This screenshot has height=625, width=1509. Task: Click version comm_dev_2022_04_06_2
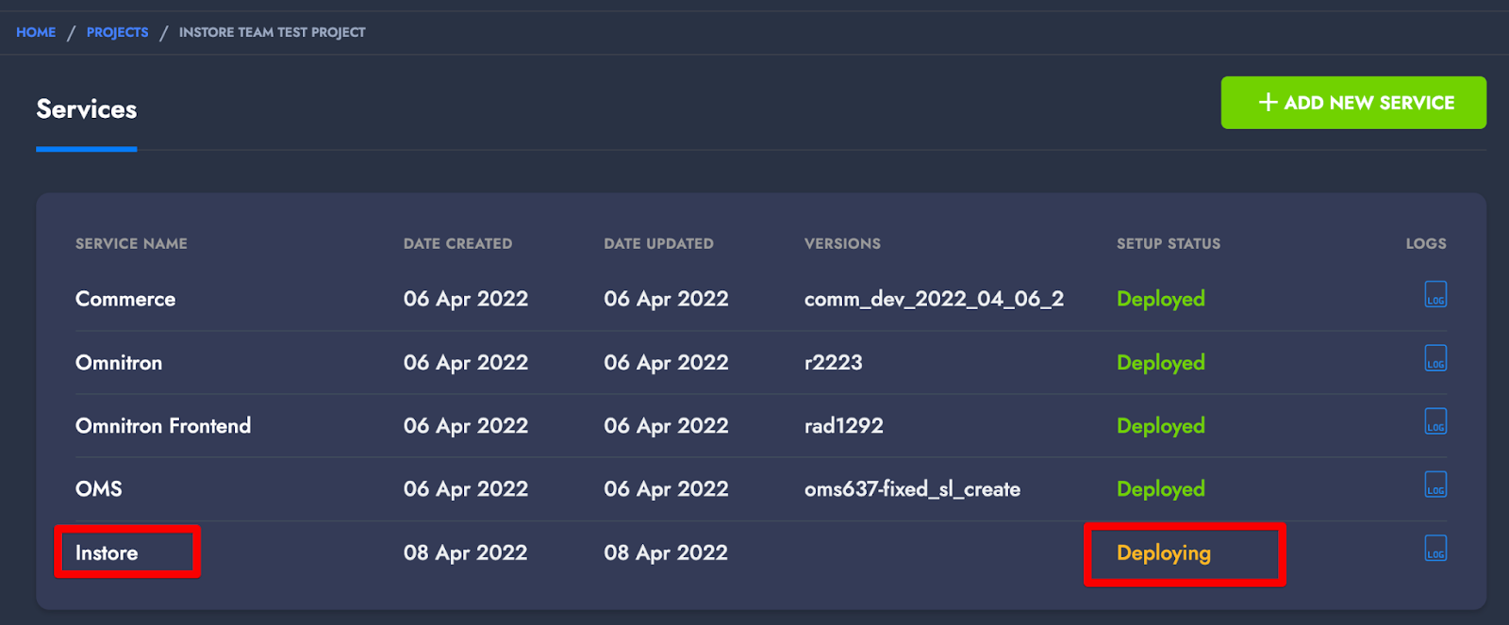[x=934, y=299]
